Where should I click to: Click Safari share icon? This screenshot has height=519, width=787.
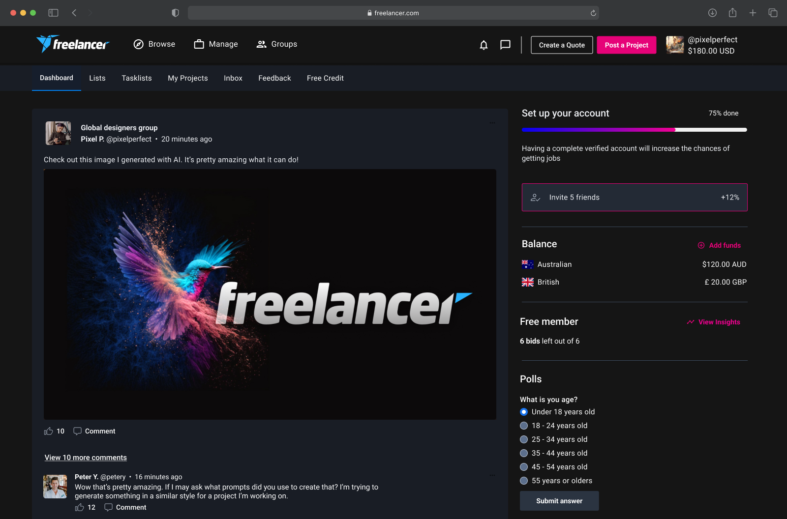click(732, 13)
